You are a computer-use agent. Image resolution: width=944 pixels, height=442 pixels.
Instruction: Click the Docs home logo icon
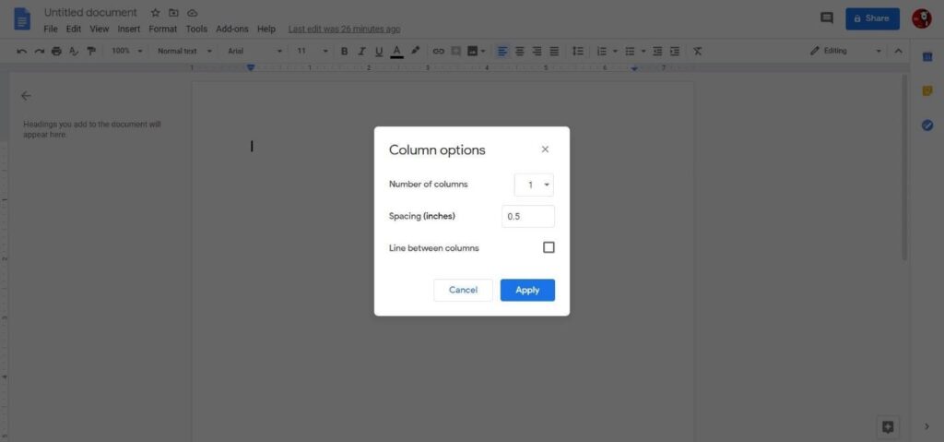pyautogui.click(x=22, y=18)
